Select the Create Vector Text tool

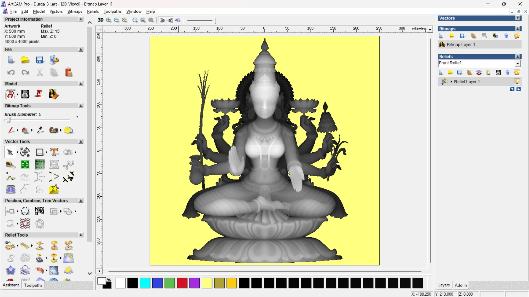coord(54,152)
